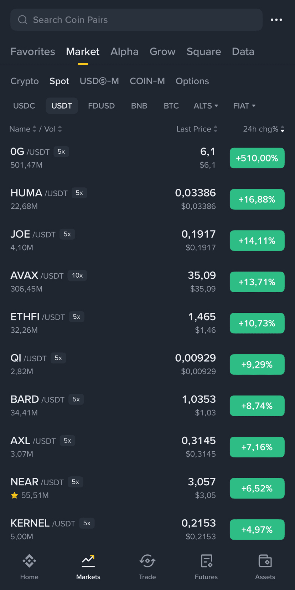
Task: Tap the +510,00% change button for 0G
Action: [x=257, y=158]
